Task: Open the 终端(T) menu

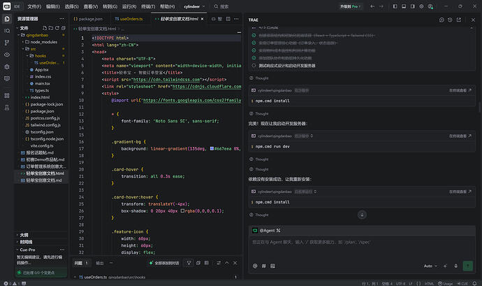Action: click(x=148, y=6)
